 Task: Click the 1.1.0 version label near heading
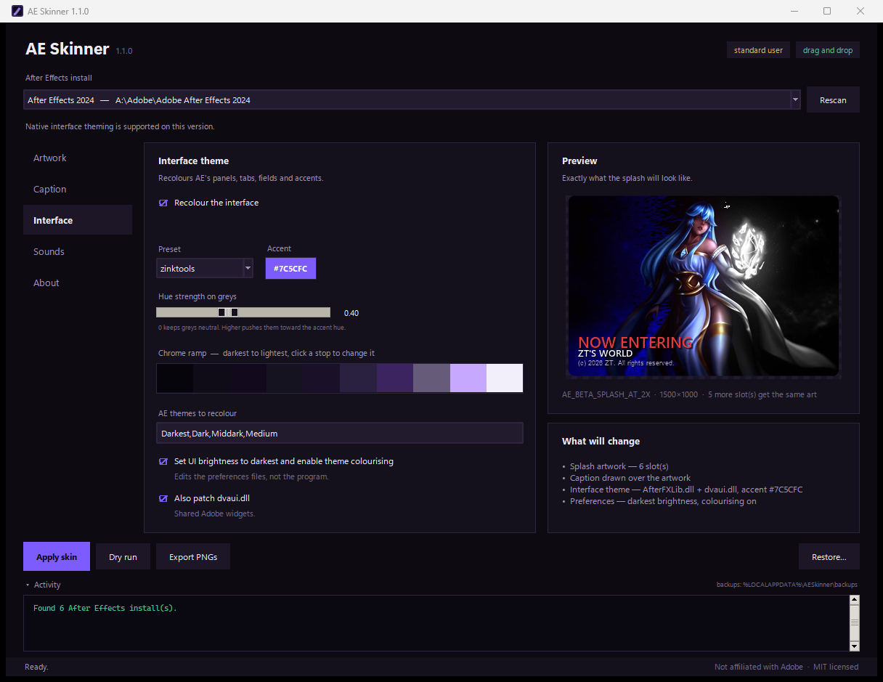[124, 51]
